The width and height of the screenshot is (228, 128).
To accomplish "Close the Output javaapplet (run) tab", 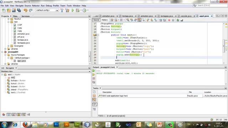I will [117, 67].
